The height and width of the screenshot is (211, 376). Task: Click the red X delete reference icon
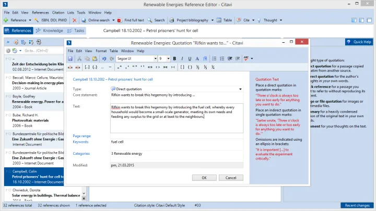[x=75, y=20]
